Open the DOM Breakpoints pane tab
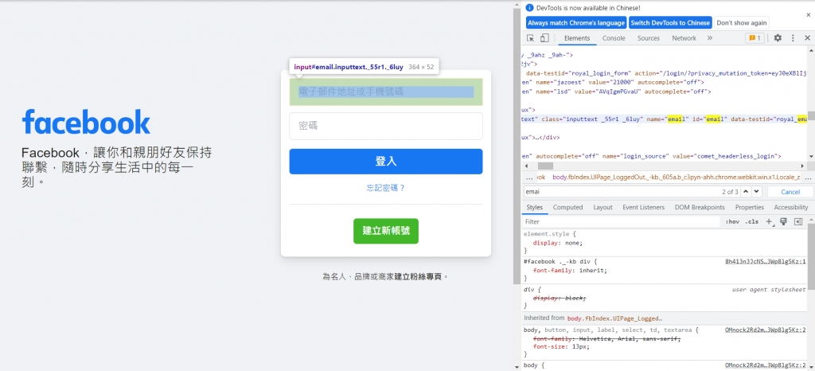The image size is (815, 371). 700,207
